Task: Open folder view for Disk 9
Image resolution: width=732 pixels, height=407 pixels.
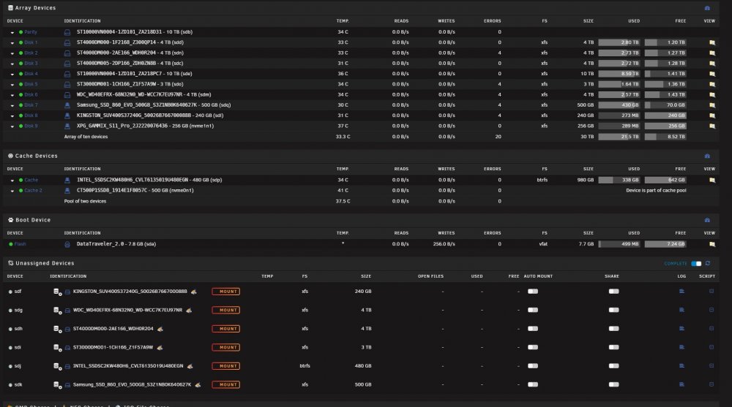Action: 712,126
